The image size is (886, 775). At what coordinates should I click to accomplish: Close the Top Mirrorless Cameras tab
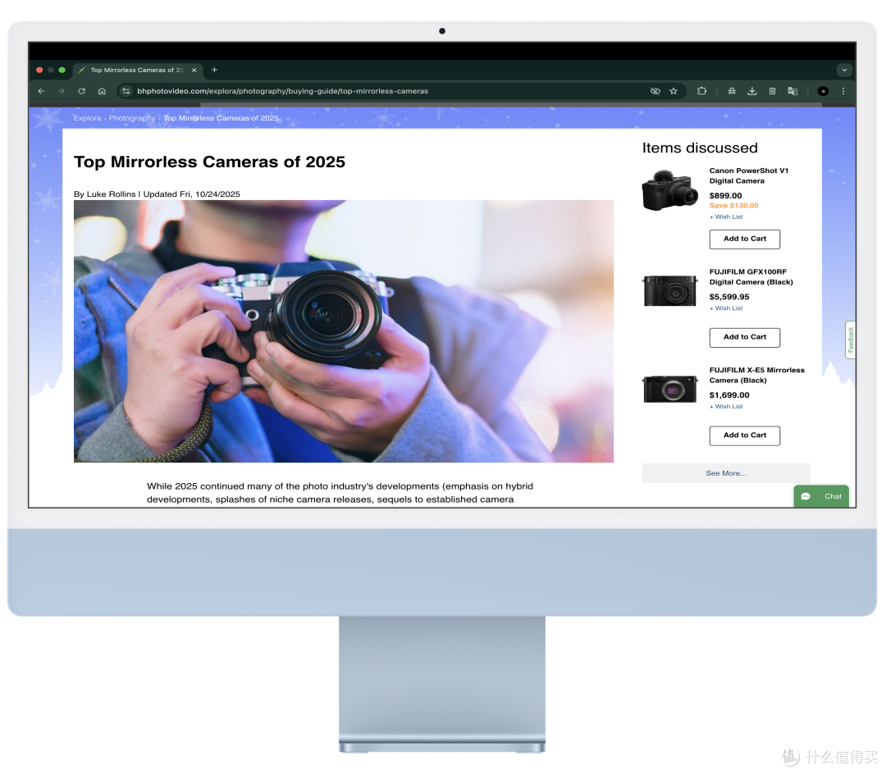coord(194,70)
